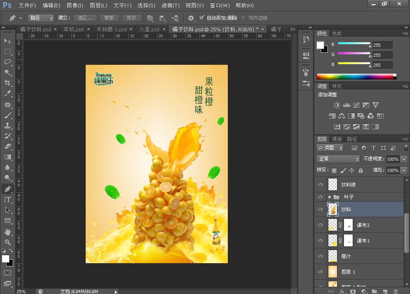This screenshot has height=294, width=410.
Task: Open the 滤镜(T) menu
Action: click(x=171, y=5)
